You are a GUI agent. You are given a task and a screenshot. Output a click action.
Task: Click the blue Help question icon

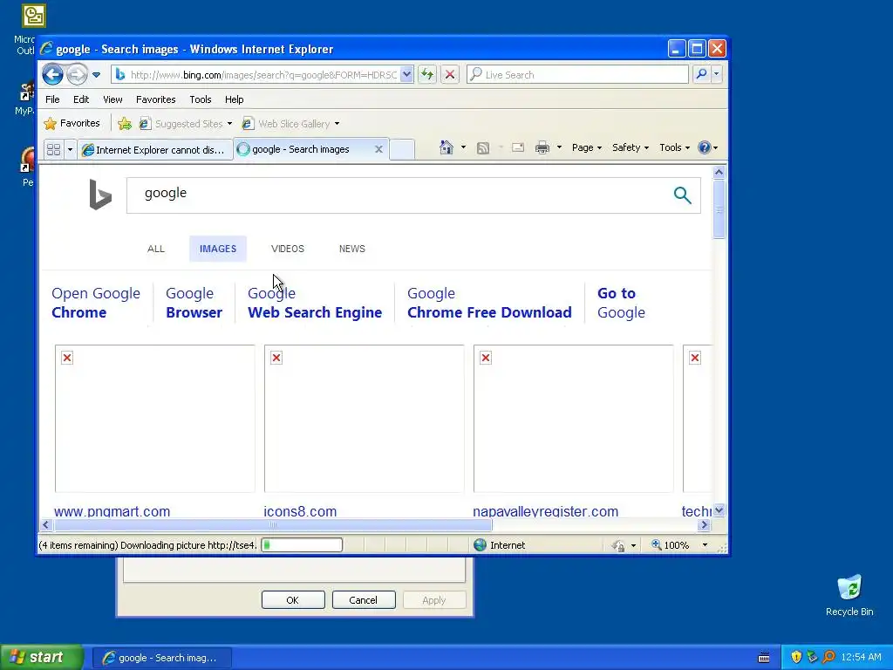[705, 147]
